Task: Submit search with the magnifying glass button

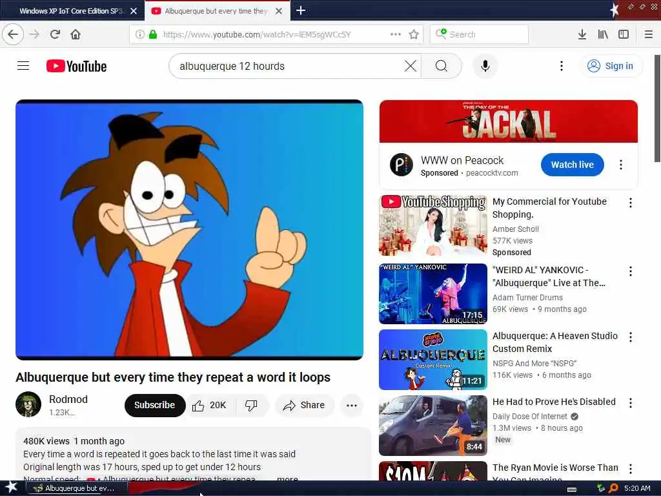Action: [x=442, y=66]
